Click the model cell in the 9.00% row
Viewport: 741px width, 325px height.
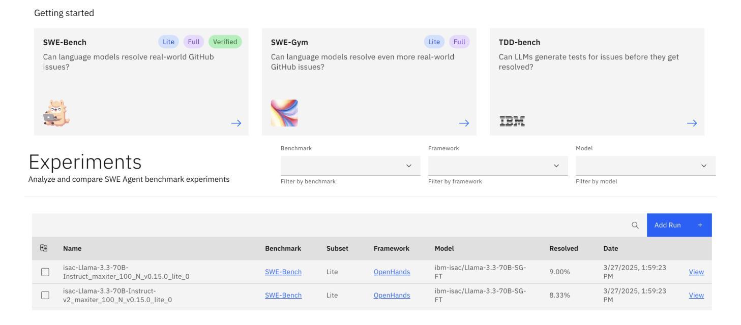[x=480, y=272]
